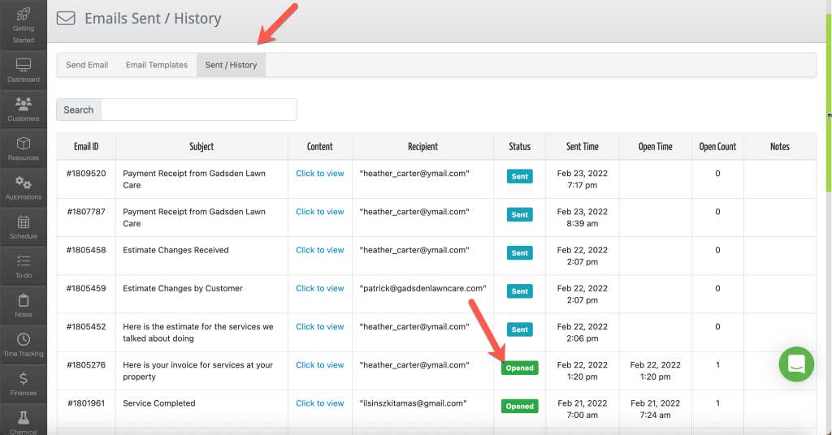Open the green chat support bubble
The width and height of the screenshot is (832, 435).
pos(796,364)
